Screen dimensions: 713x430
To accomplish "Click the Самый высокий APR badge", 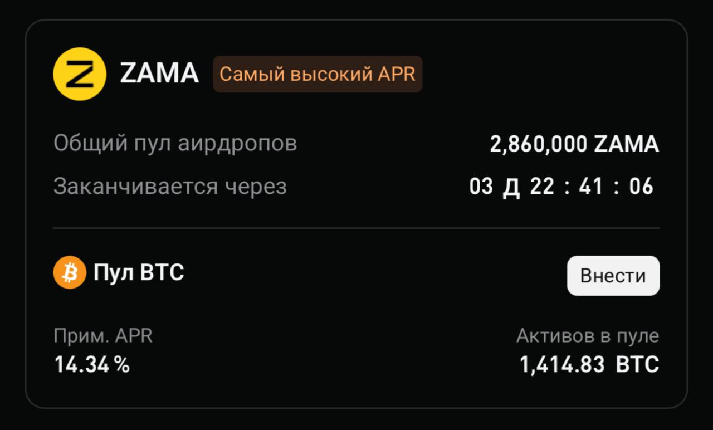I will point(318,74).
